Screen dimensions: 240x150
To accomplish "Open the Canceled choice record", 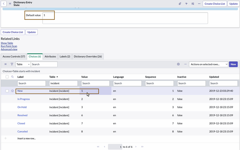I will (22, 132).
